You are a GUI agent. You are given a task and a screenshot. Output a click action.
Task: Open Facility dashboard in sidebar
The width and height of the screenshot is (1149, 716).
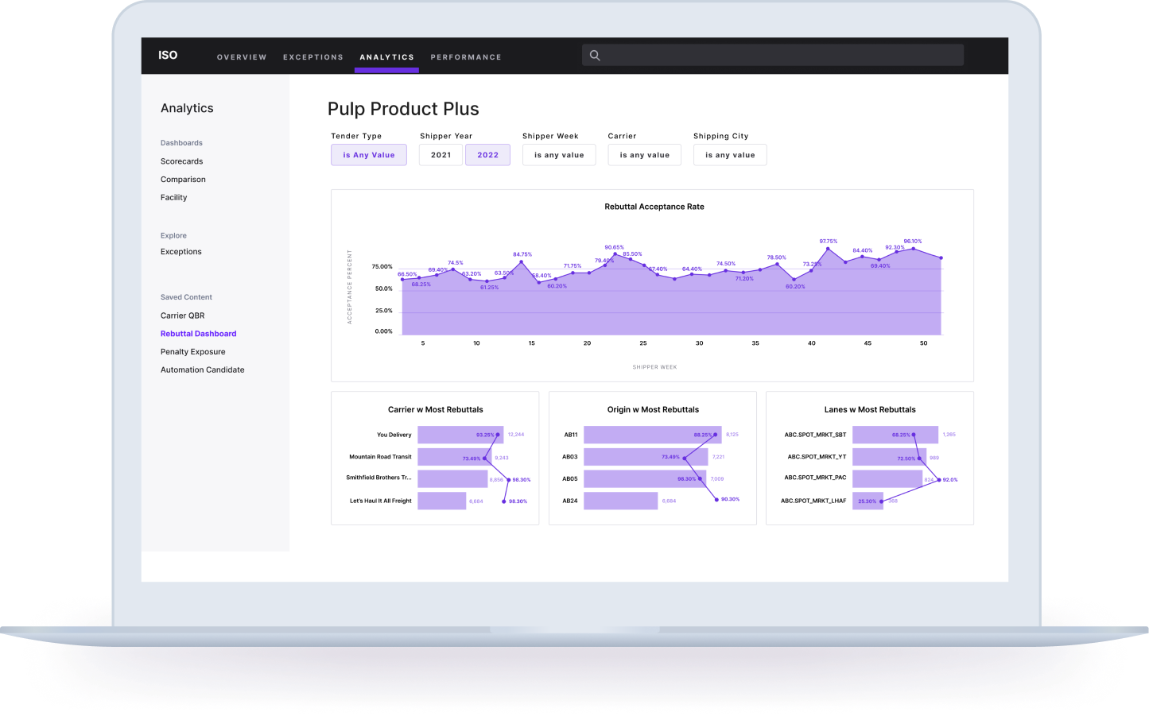coord(173,198)
